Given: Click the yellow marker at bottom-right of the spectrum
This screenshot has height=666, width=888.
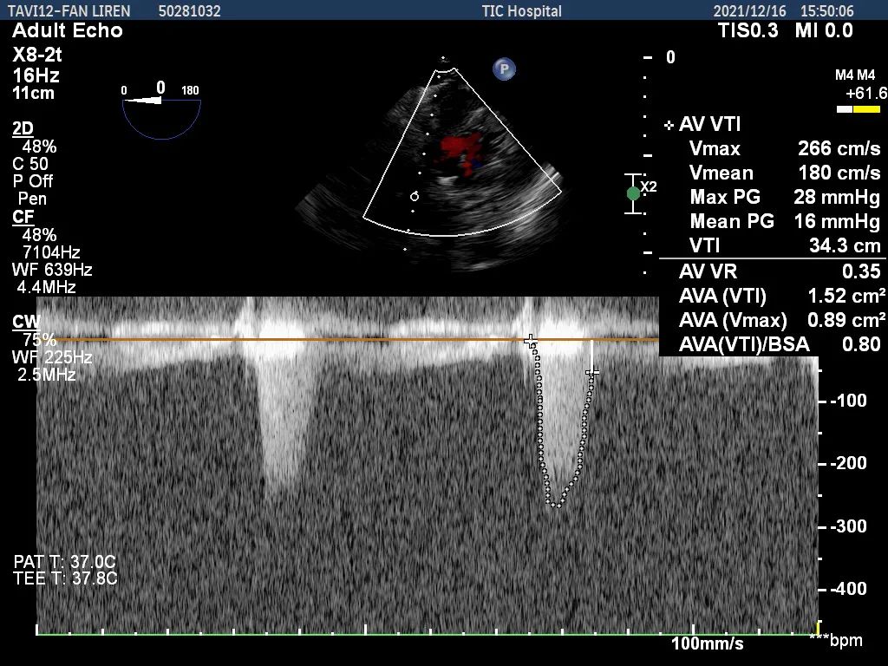Looking at the screenshot, I should click(x=818, y=627).
